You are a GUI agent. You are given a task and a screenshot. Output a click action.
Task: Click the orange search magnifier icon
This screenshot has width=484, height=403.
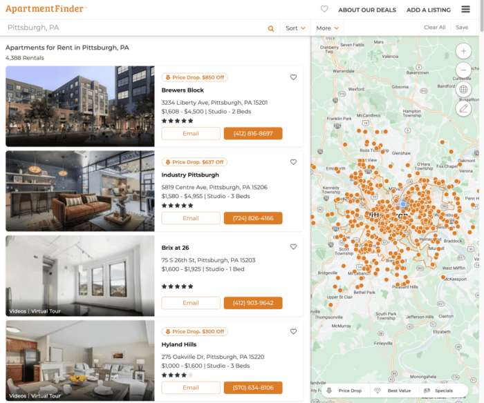[x=271, y=28]
